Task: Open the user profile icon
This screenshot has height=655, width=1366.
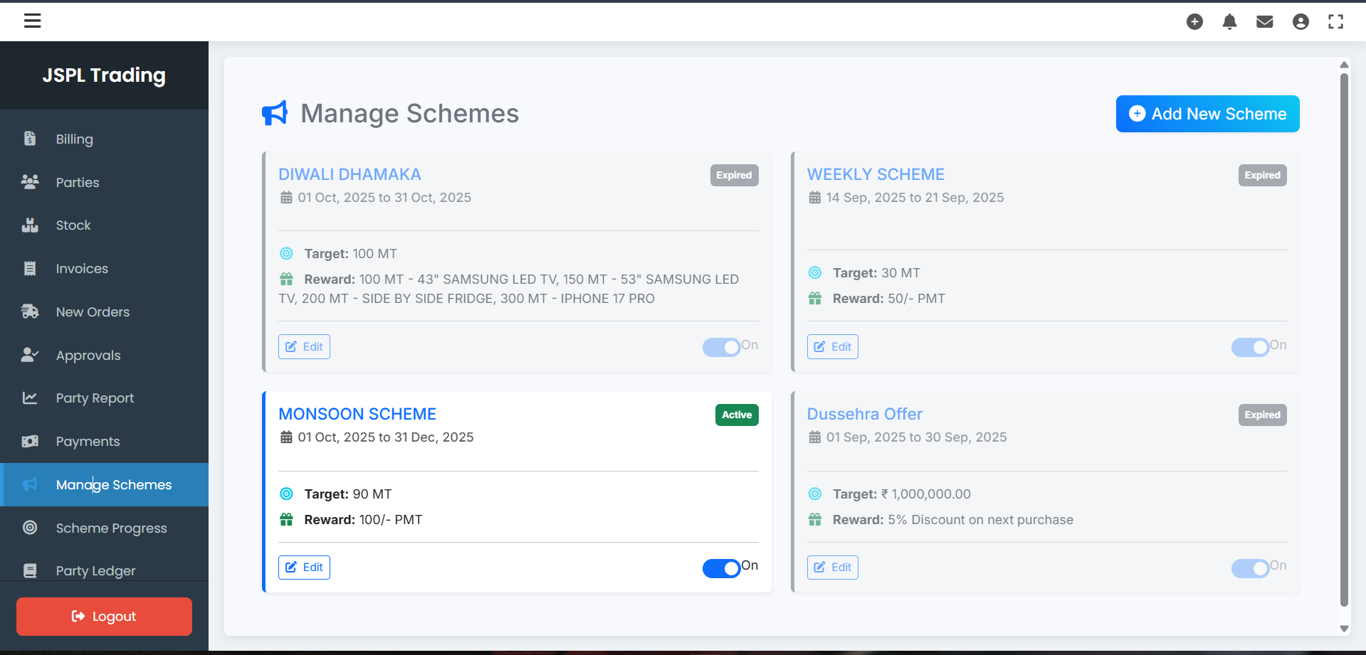Action: tap(1301, 22)
